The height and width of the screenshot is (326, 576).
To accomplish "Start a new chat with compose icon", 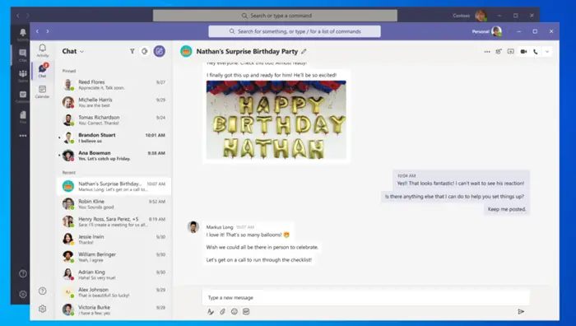I will 159,52.
